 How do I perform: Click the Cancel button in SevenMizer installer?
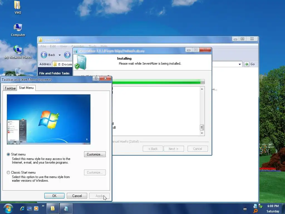(x=198, y=149)
